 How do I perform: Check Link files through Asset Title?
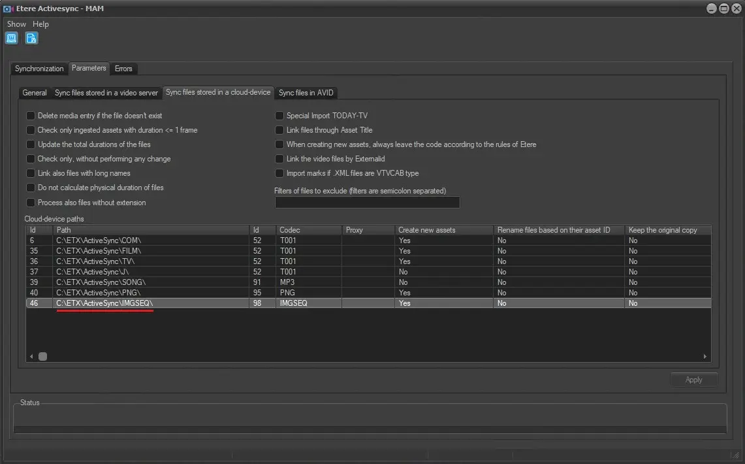tap(279, 130)
